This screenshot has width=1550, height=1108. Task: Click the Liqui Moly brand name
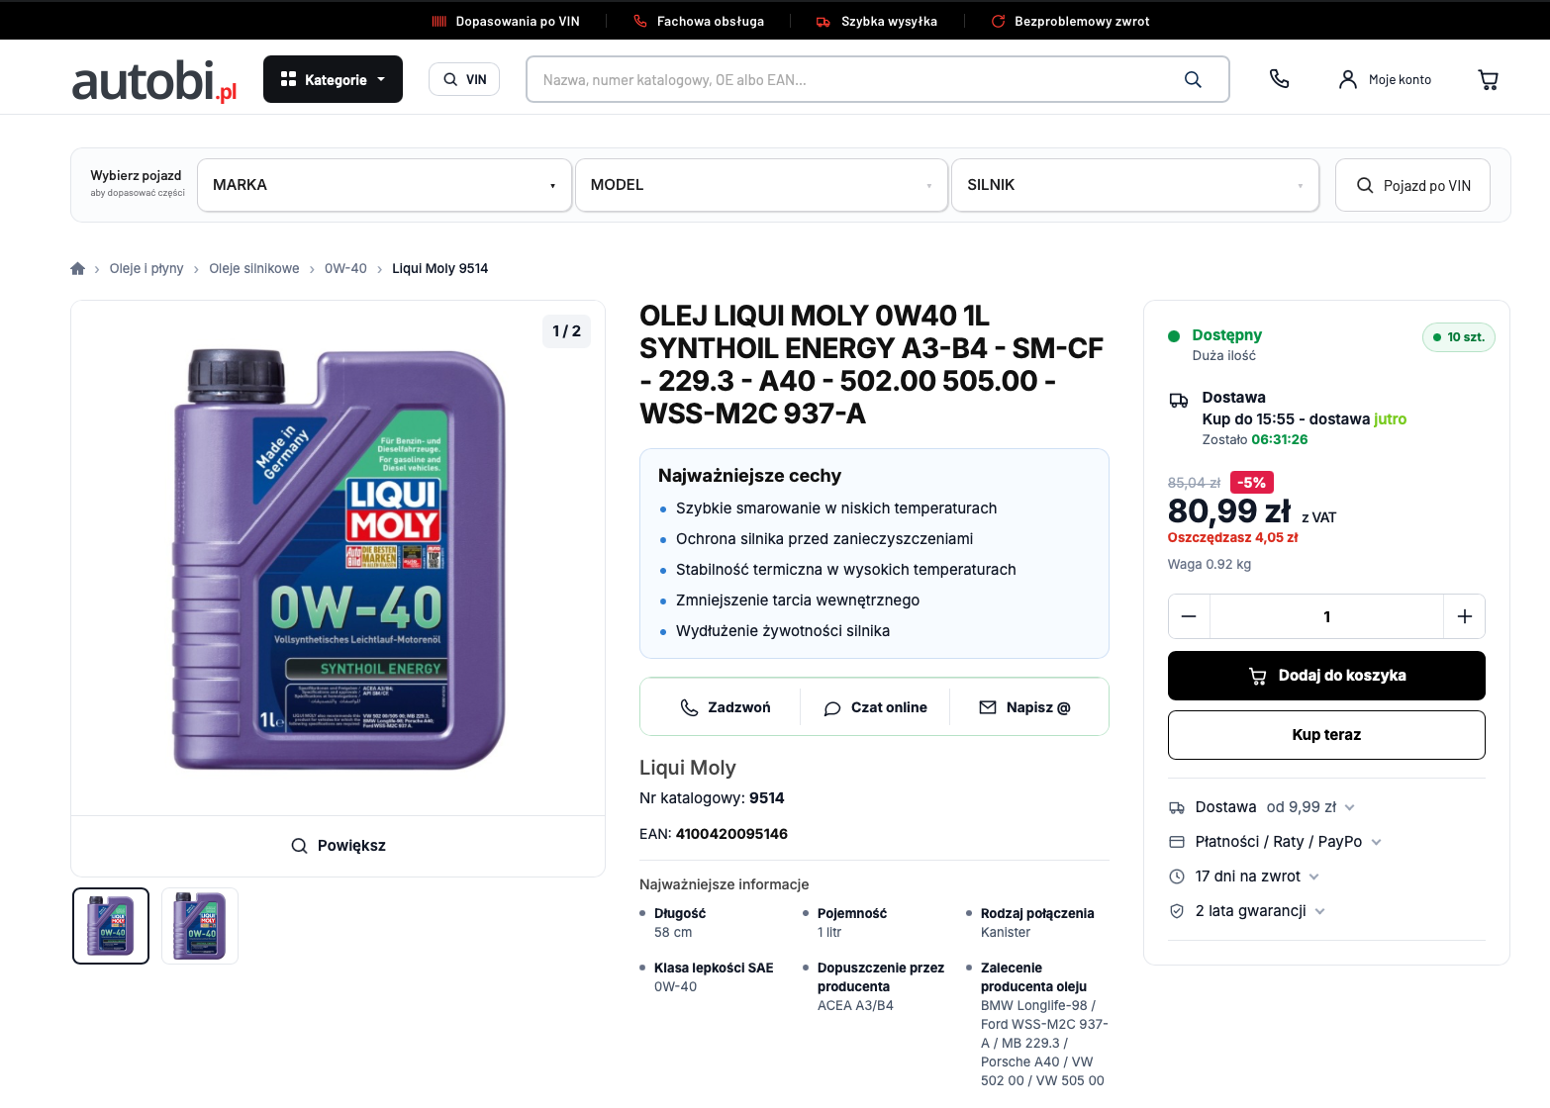[x=688, y=768]
